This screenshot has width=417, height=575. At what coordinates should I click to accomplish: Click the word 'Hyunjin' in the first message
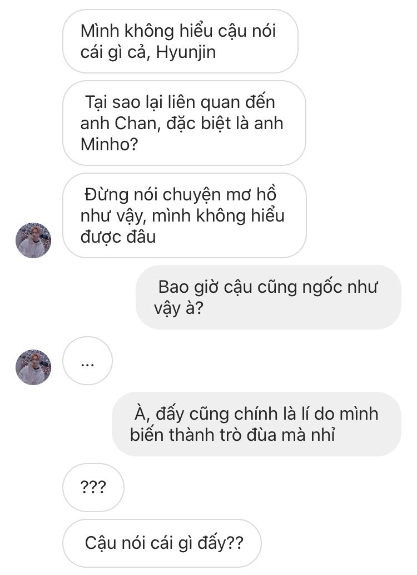[186, 52]
